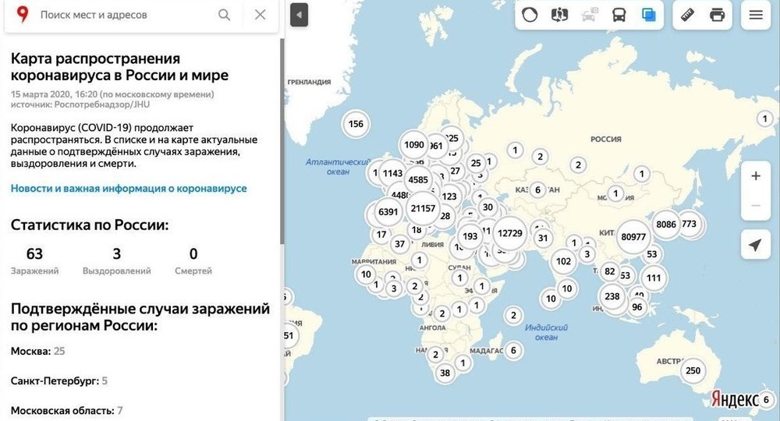The width and height of the screenshot is (780, 421).
Task: Select the 773 cluster over Japan
Action: [689, 224]
